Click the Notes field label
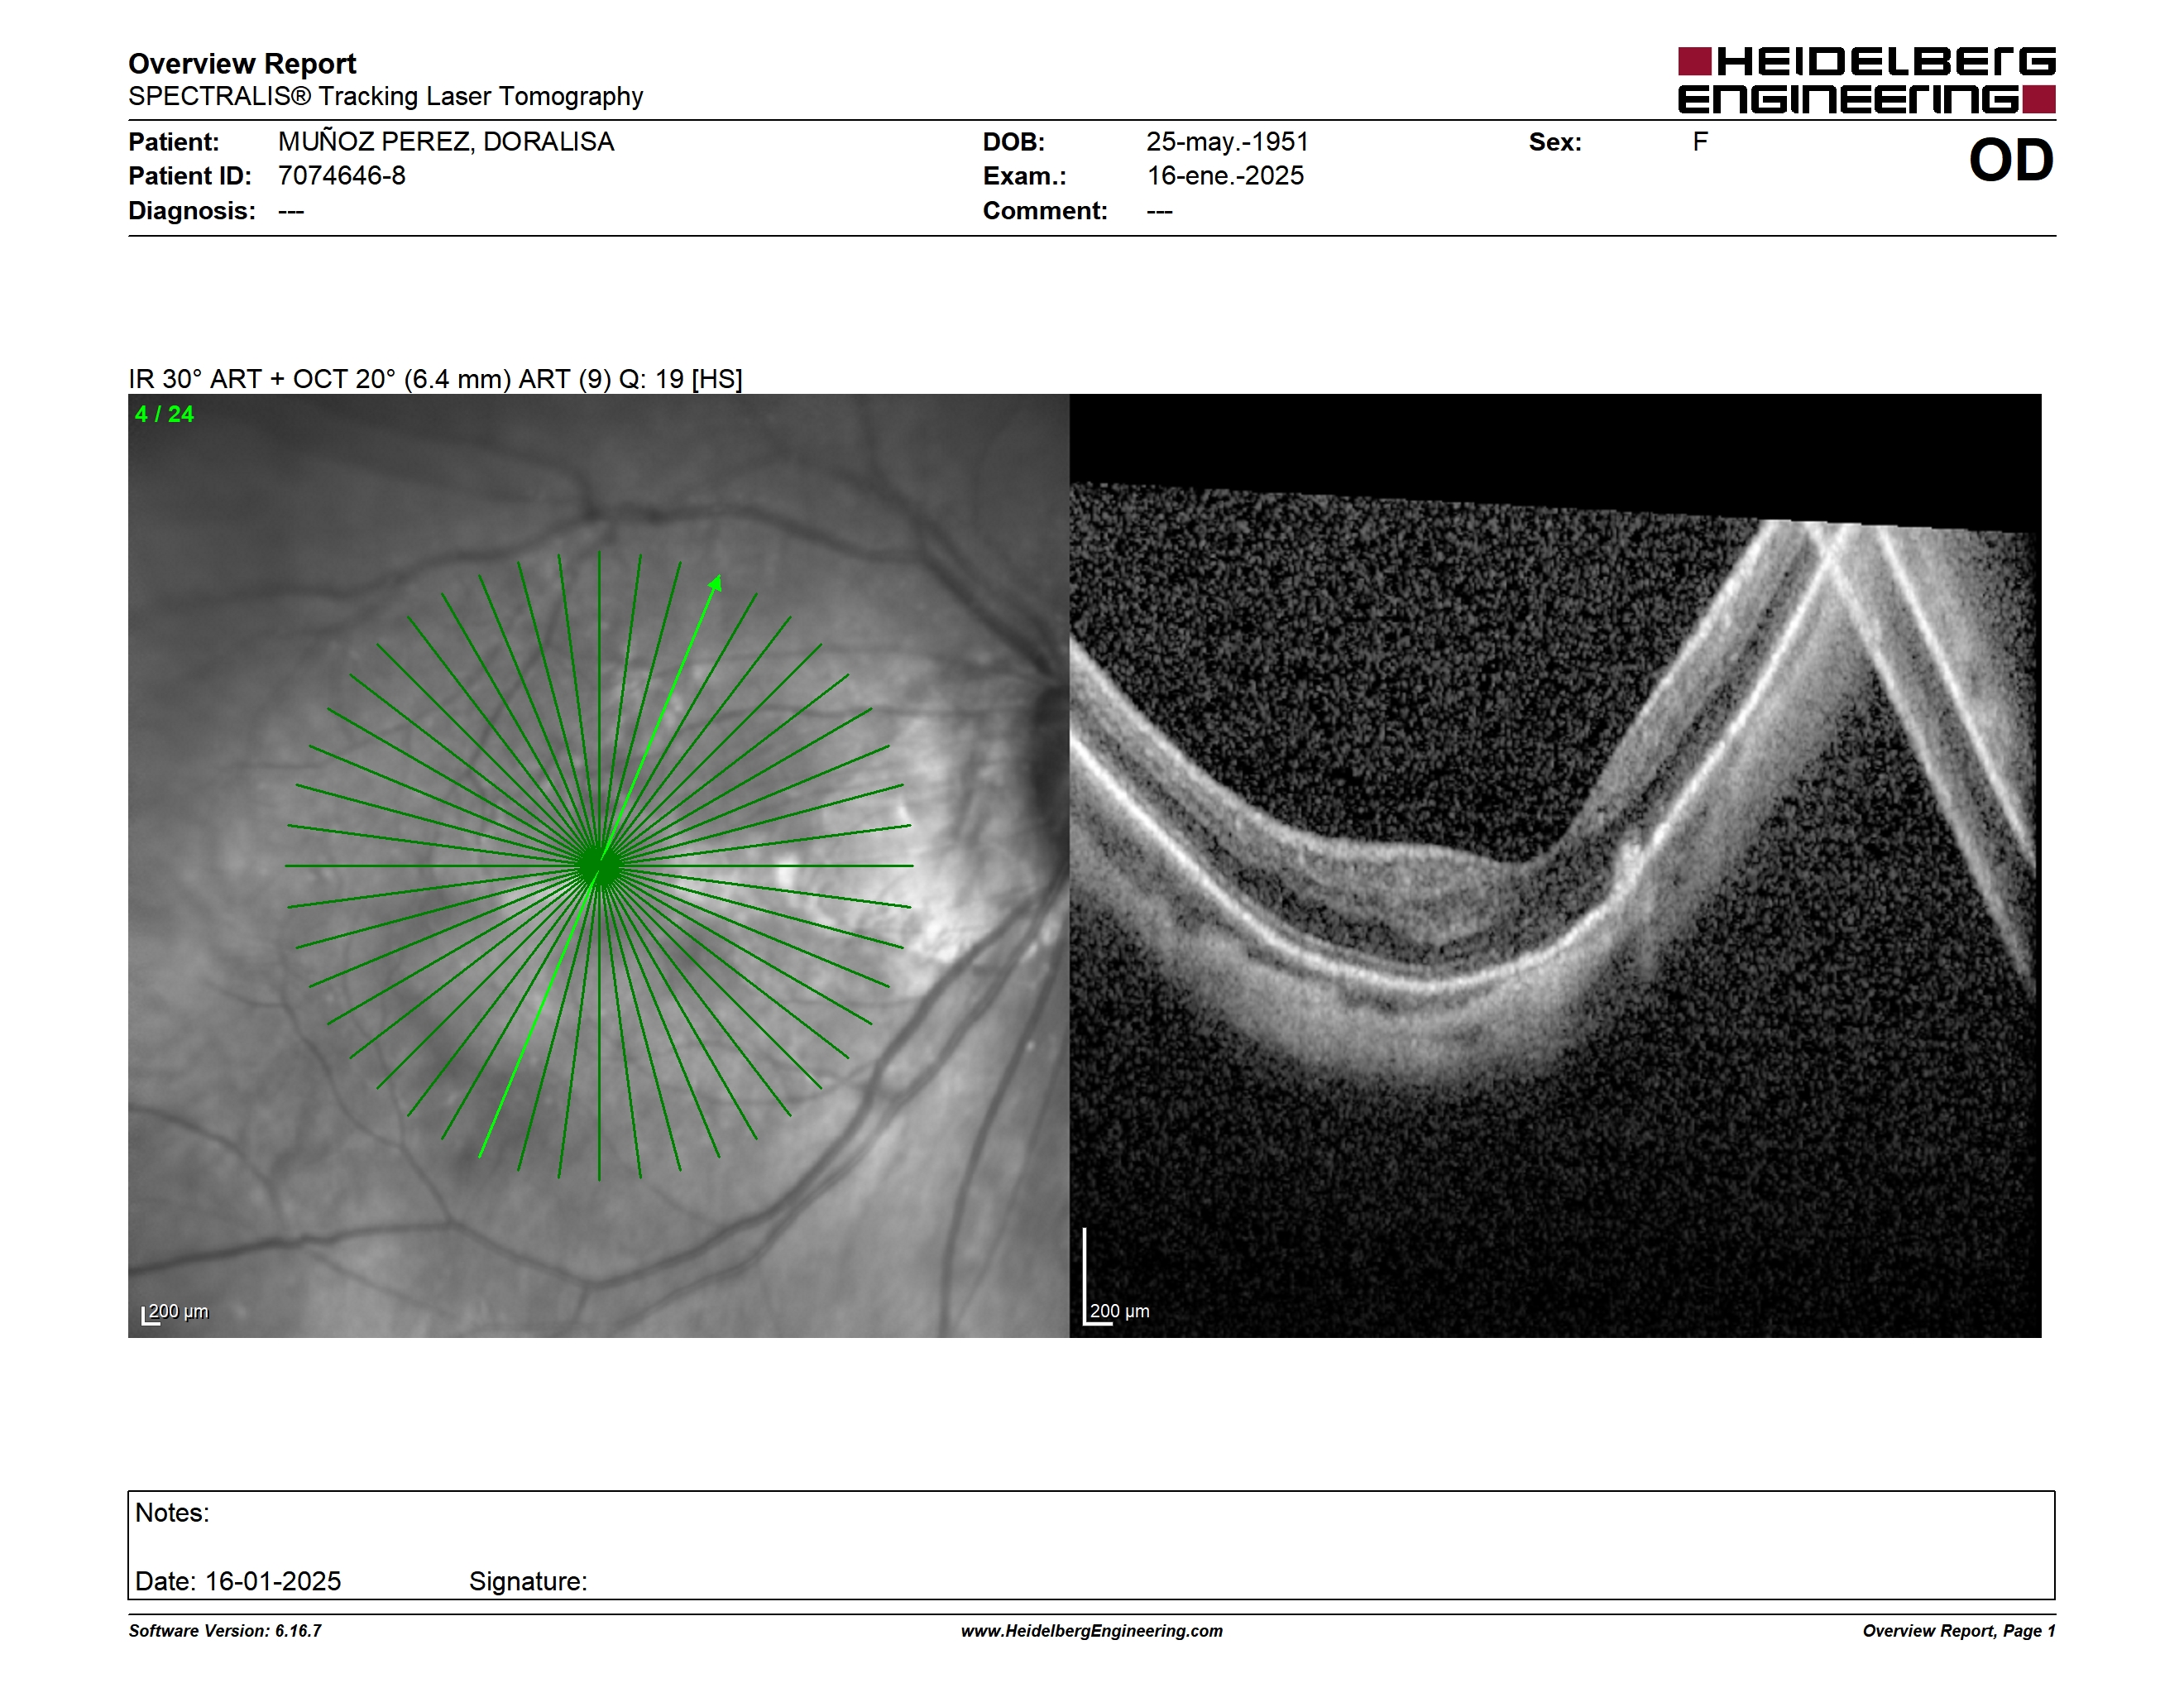 [172, 1512]
